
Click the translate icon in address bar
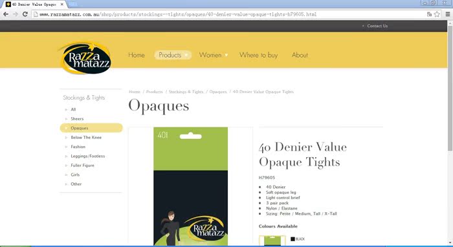coord(429,14)
